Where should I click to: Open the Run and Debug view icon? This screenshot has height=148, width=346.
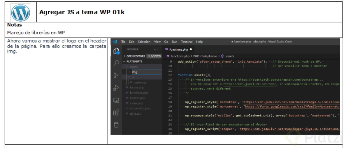pyautogui.click(x=116, y=88)
